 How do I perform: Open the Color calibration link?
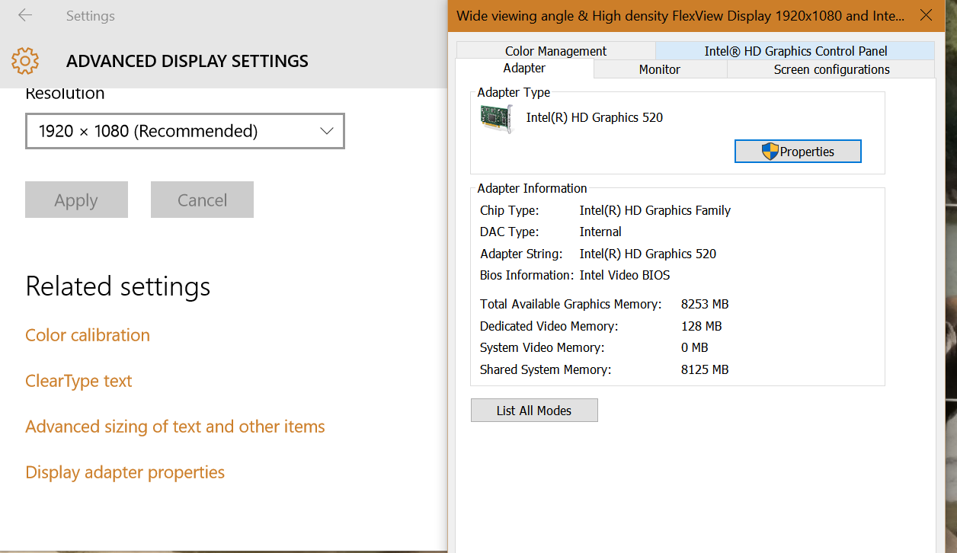pyautogui.click(x=88, y=335)
